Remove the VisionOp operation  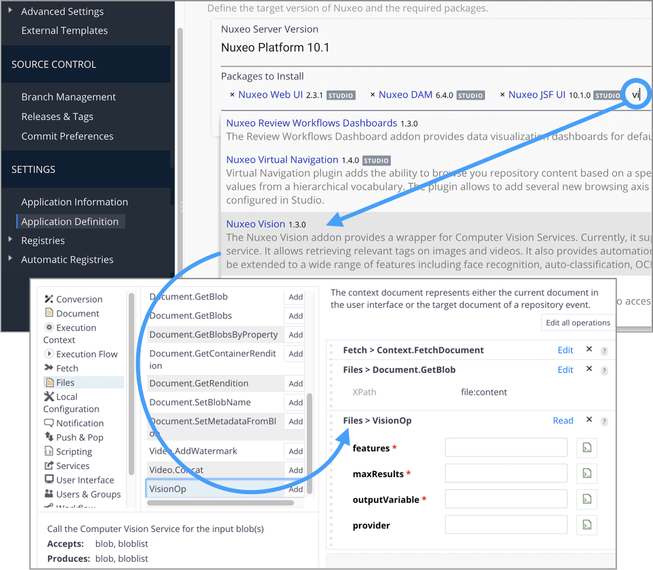(589, 420)
